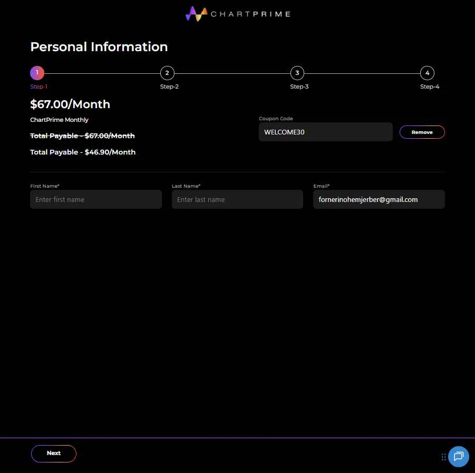Go to Step-3 circle in progress bar
The image size is (475, 473).
(297, 73)
